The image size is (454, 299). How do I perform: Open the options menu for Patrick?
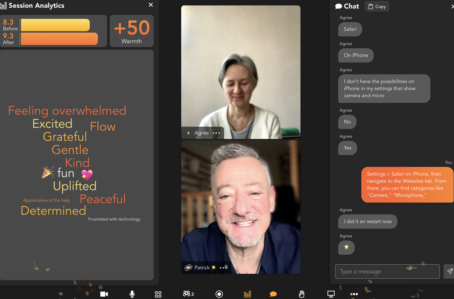tap(223, 267)
